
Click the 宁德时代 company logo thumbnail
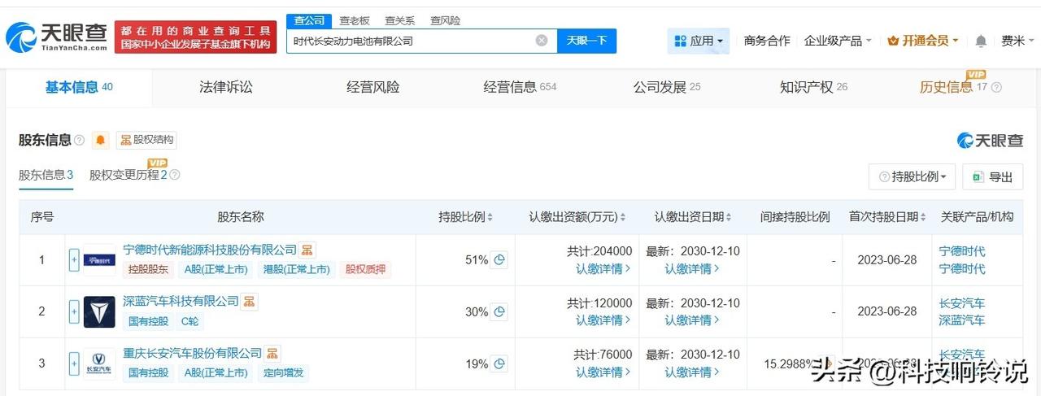(99, 260)
